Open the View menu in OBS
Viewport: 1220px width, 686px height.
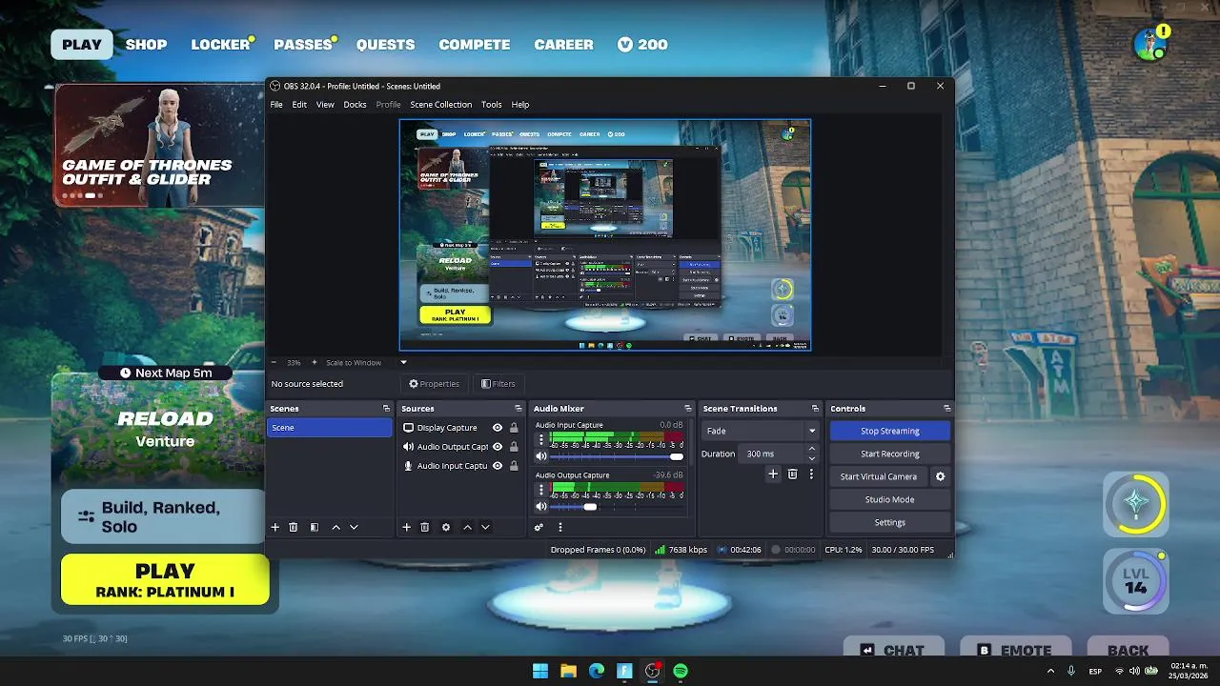[x=325, y=105]
